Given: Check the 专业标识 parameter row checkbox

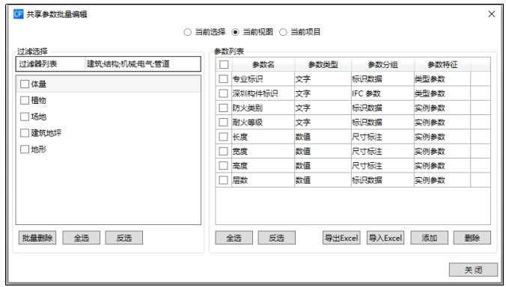Looking at the screenshot, I should point(223,79).
